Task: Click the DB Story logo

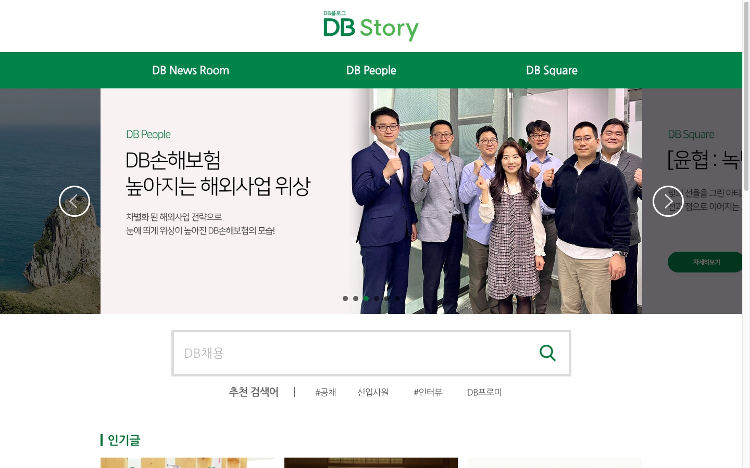Action: pos(371,26)
